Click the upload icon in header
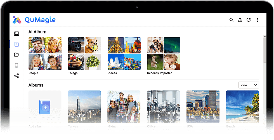 tap(240, 20)
